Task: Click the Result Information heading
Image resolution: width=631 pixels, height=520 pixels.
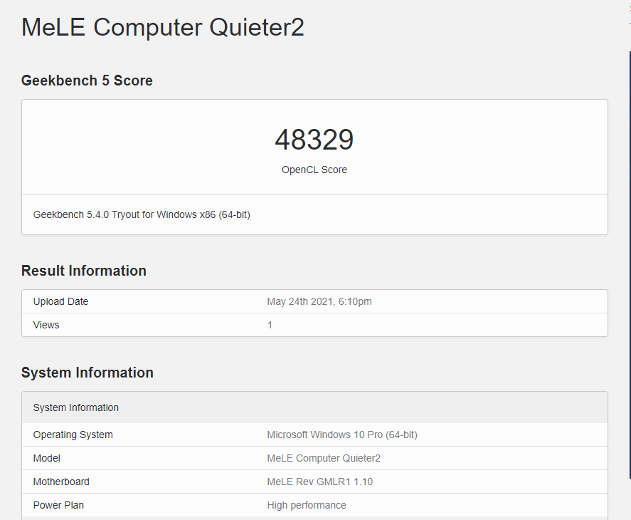Action: click(x=84, y=271)
